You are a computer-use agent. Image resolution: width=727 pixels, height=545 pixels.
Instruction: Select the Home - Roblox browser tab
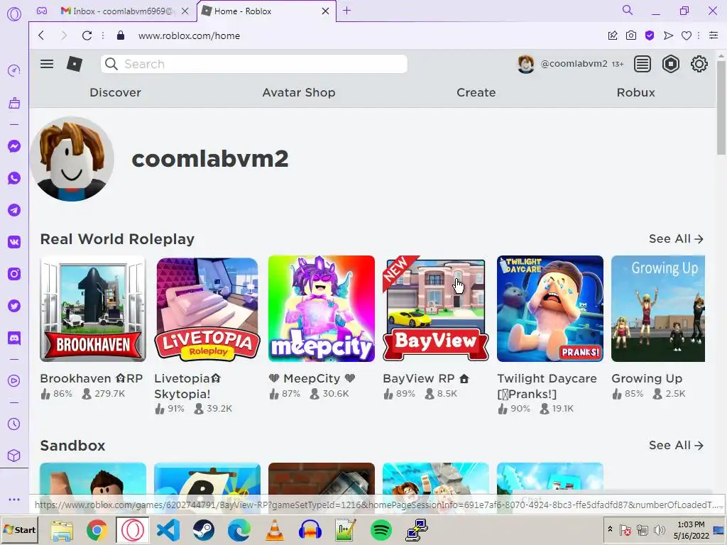(266, 11)
